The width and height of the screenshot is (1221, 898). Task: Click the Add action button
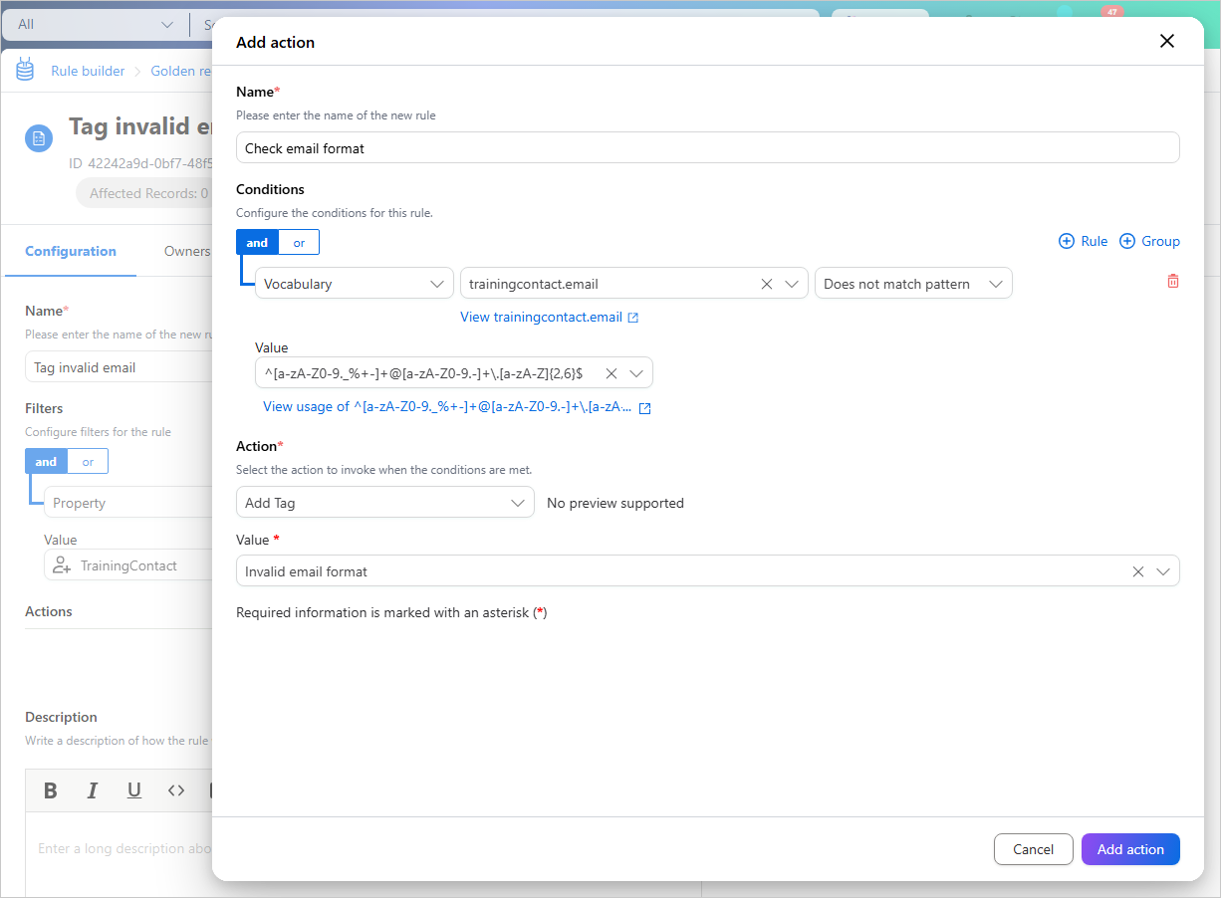[1130, 849]
